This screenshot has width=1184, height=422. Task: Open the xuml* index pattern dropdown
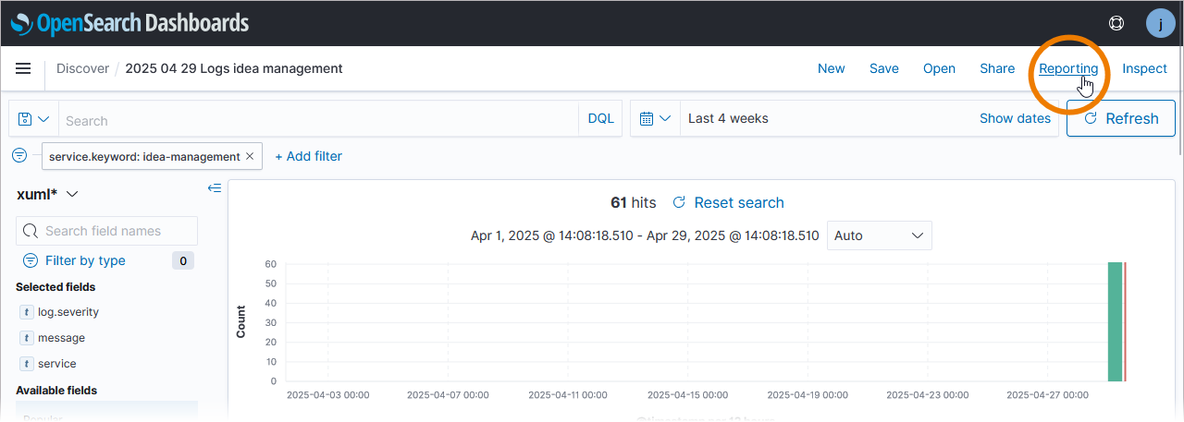tap(47, 194)
